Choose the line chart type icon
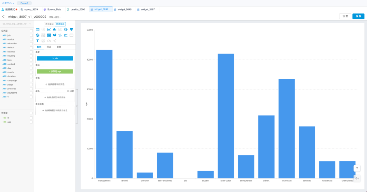367x192 pixels. 49,30
